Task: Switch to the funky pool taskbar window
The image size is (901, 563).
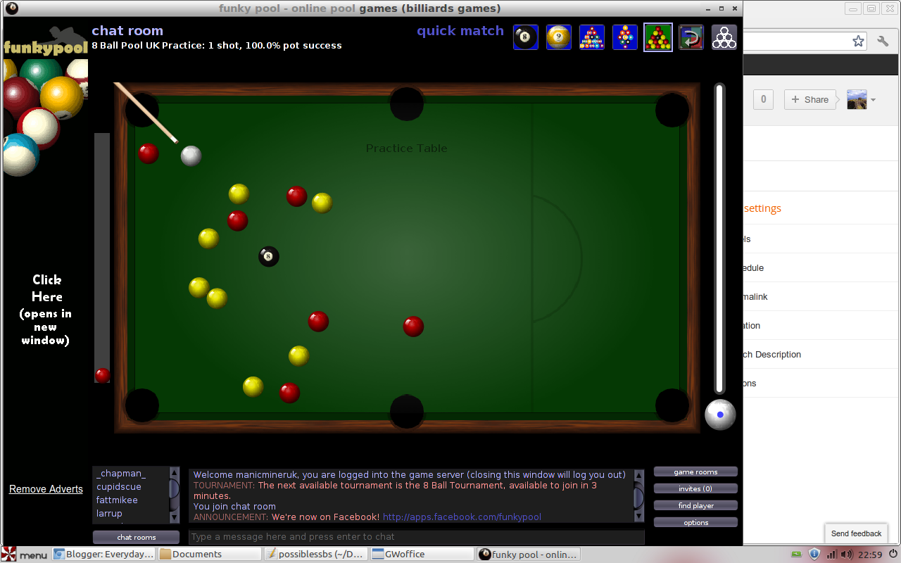Action: (x=529, y=555)
